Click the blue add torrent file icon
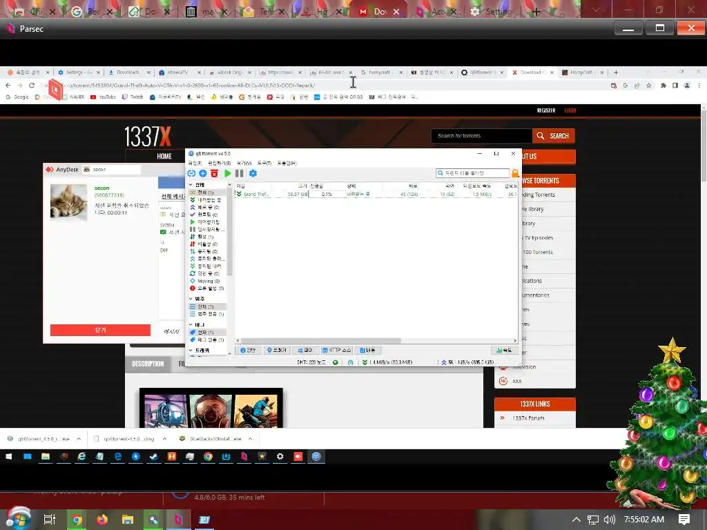This screenshot has width=707, height=530. coord(203,173)
